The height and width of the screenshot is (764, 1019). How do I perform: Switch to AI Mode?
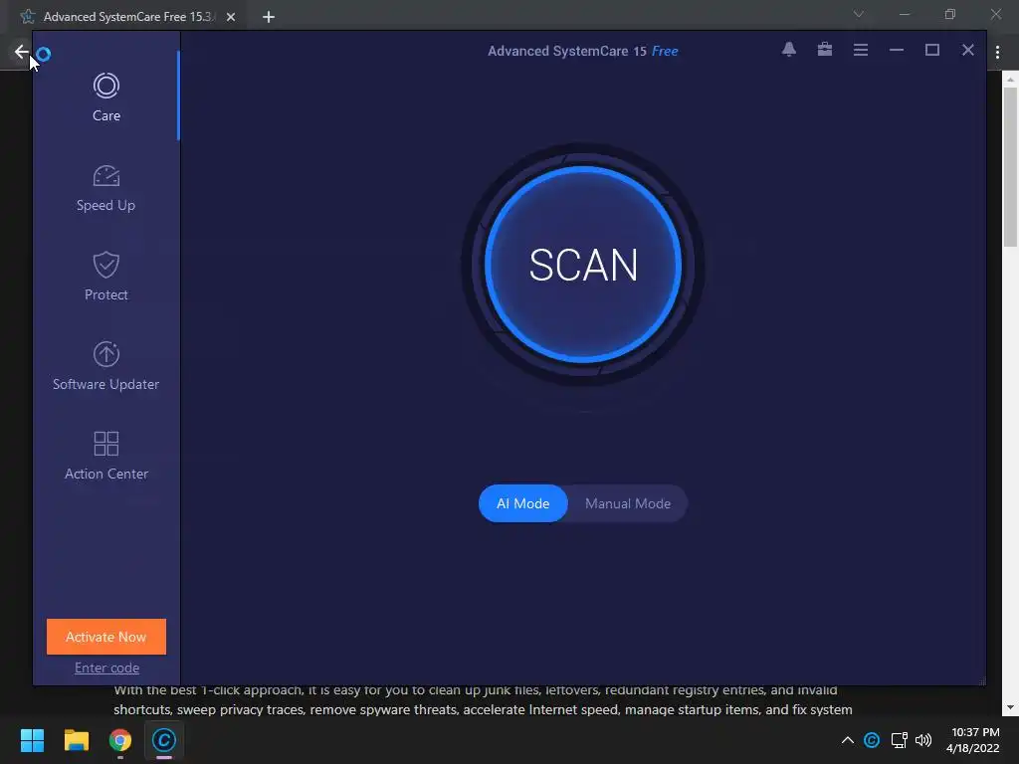[x=523, y=503]
